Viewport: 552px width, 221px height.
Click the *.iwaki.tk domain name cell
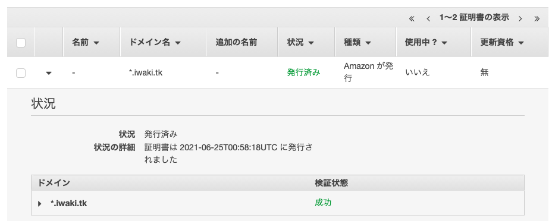[x=146, y=72]
